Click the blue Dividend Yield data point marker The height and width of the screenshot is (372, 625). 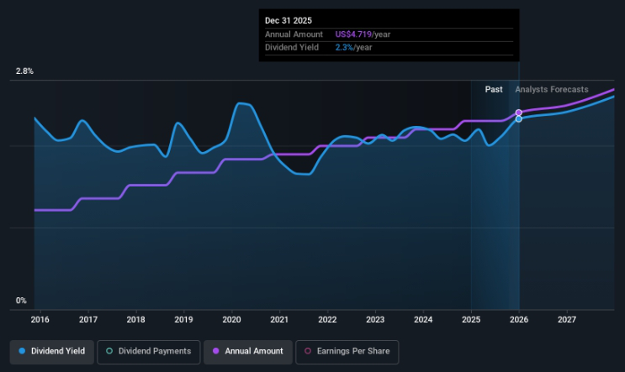[519, 119]
